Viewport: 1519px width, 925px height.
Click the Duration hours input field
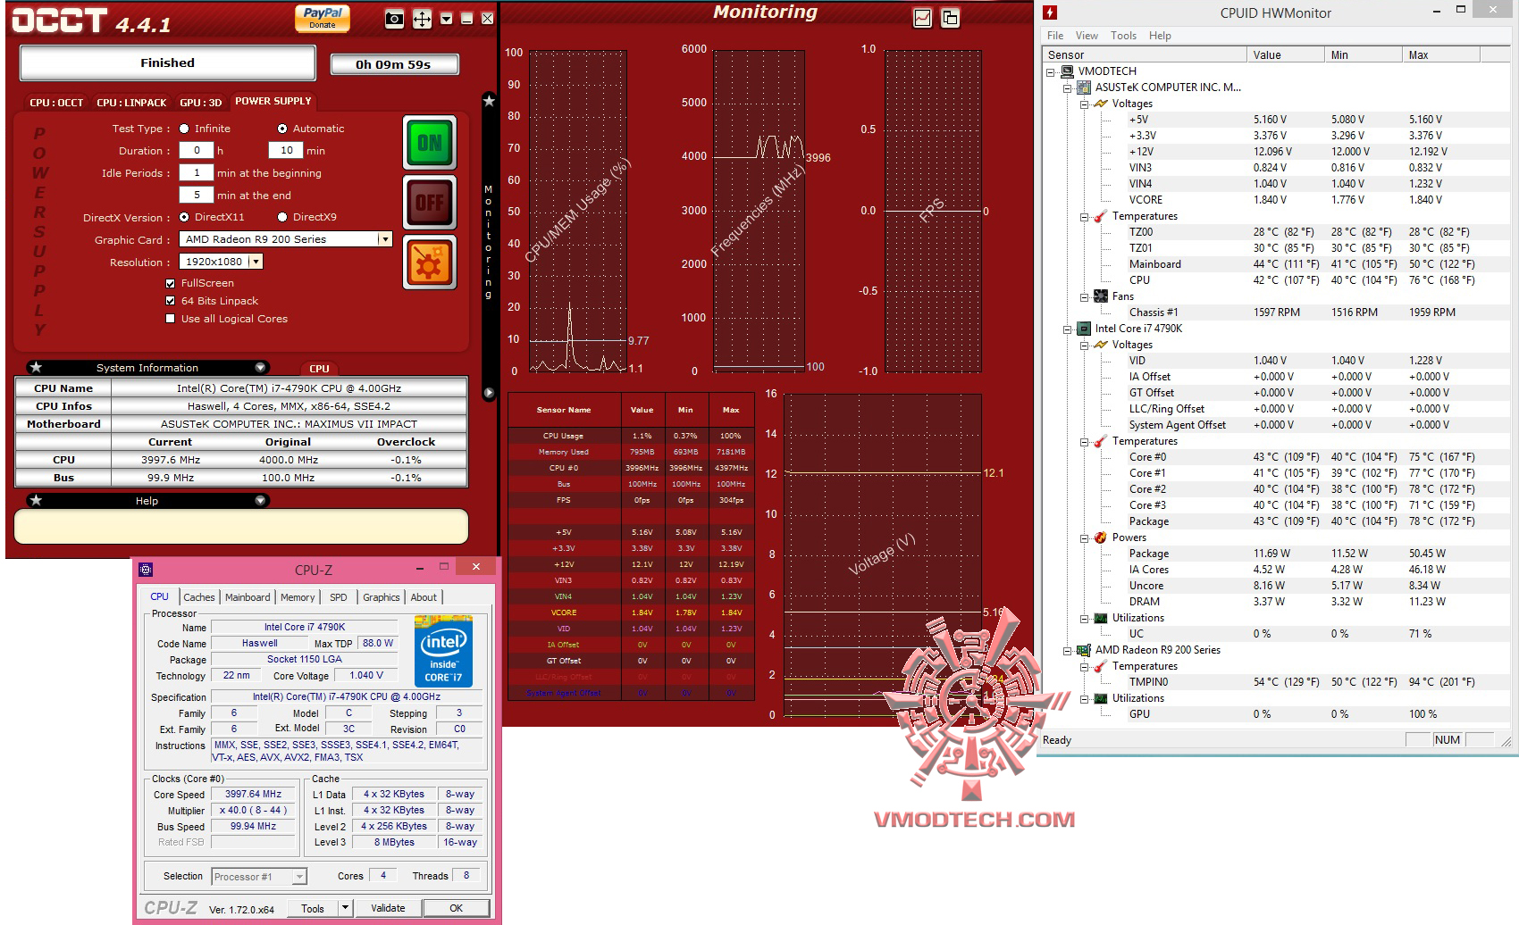197,151
